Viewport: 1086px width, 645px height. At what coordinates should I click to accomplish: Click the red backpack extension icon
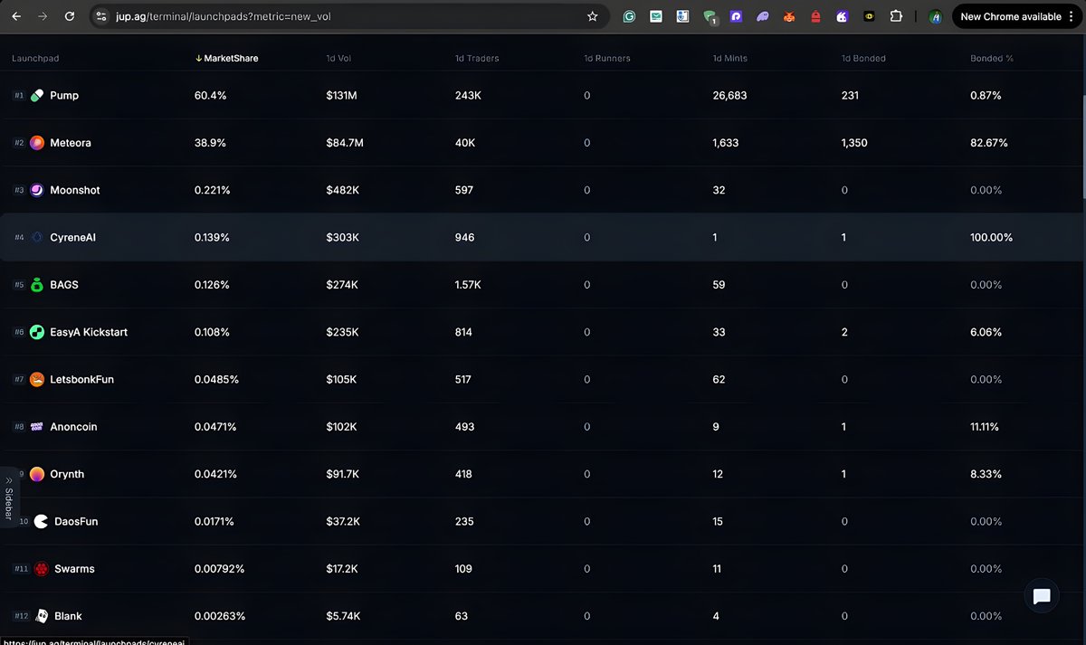815,16
